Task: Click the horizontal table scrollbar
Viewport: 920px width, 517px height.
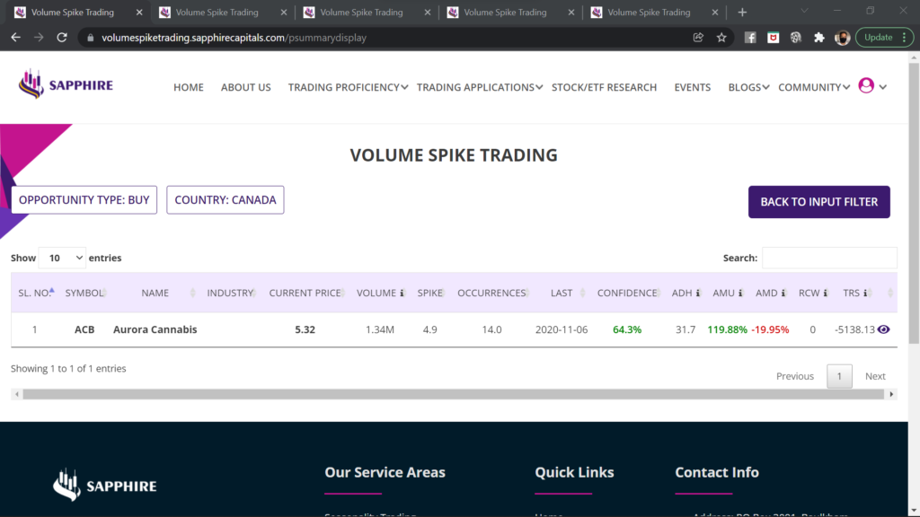Action: coord(449,394)
